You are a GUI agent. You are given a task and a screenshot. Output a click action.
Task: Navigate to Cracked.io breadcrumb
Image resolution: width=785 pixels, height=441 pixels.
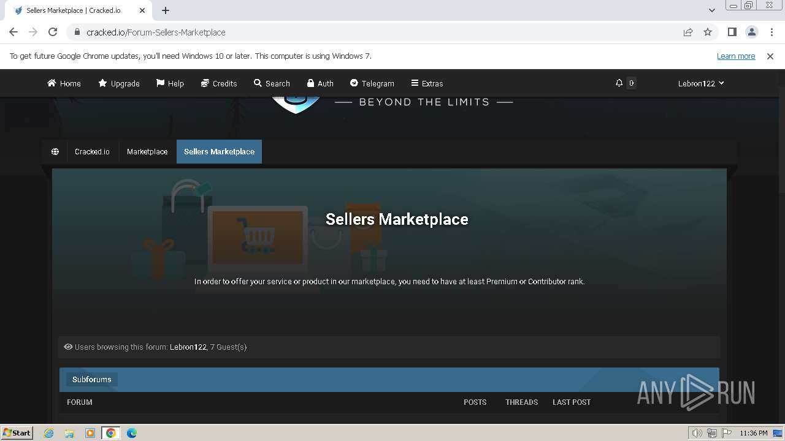click(92, 151)
